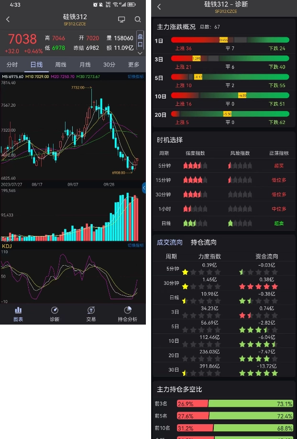Open the 诊断 diagnosis bottom nav icon
Image resolution: width=297 pixels, height=439 pixels.
coord(55,314)
